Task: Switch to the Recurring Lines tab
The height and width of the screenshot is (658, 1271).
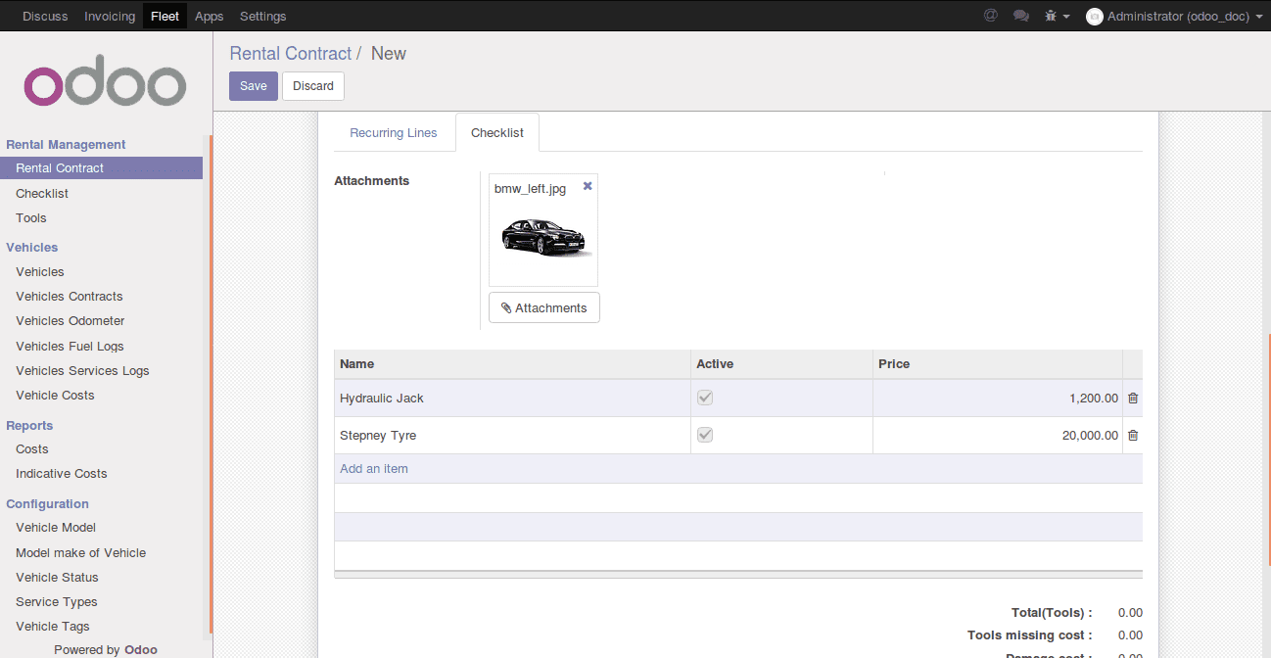Action: pos(394,133)
